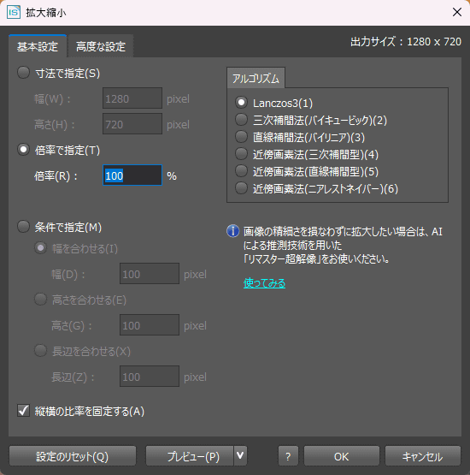Choose the 三次補間法(バイキュービック)(2) algorithm

[311, 120]
